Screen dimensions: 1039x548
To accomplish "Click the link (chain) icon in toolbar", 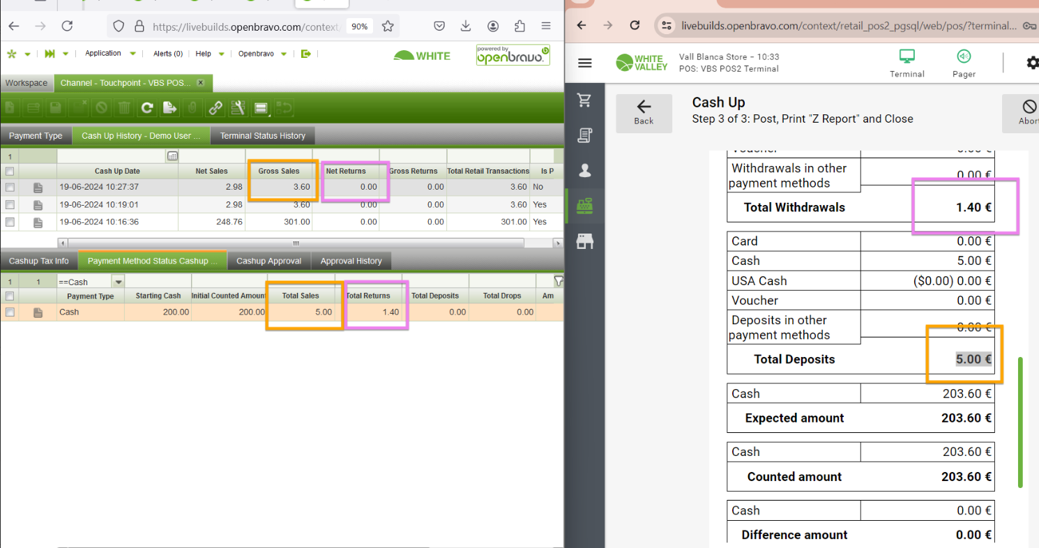I will coord(215,107).
